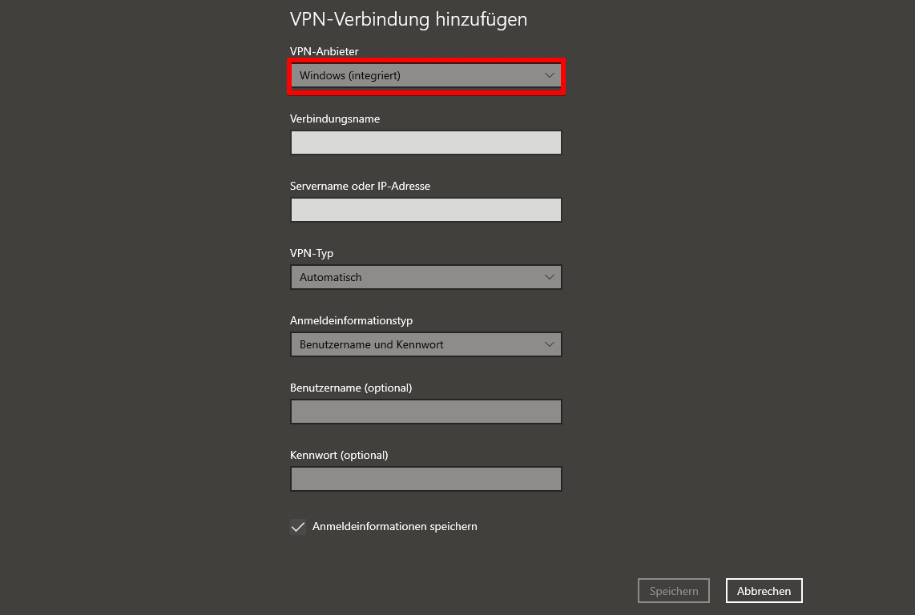Uncheck Anmeldeinformationen speichern checkbox
The image size is (915, 615).
298,527
